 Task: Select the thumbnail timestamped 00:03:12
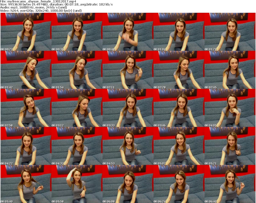coord(77,108)
